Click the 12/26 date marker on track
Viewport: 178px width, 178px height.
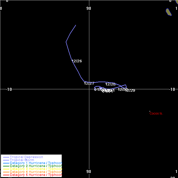77,61
